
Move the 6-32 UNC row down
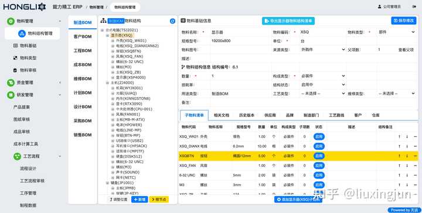tap(407, 176)
